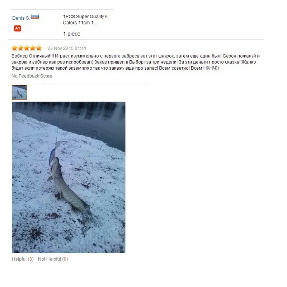Click the Russian review text paragraph
Screen dimensions: 287x287
136,62
